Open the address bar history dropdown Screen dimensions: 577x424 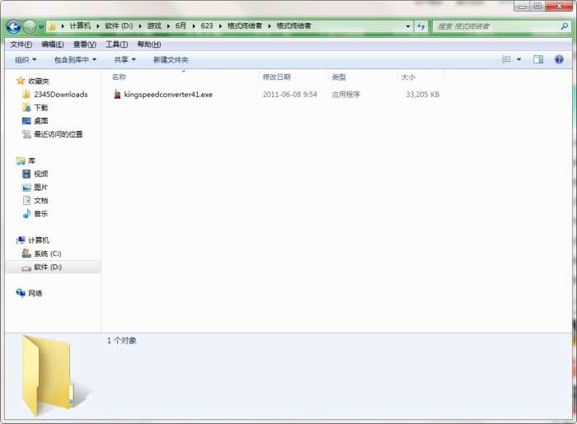pyautogui.click(x=408, y=26)
